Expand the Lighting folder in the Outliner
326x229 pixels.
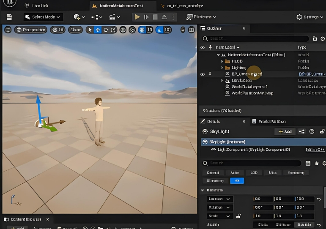[x=222, y=68]
